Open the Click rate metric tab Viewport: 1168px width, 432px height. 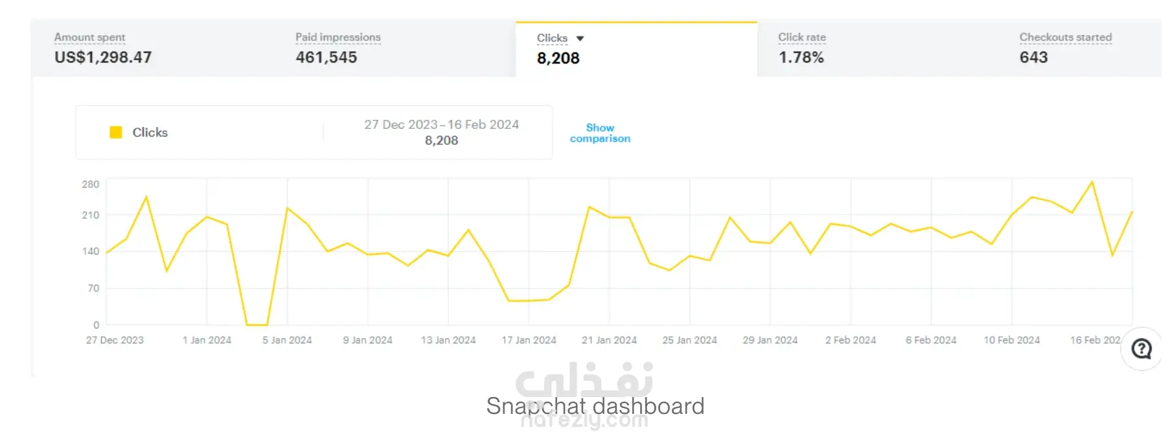click(x=801, y=38)
